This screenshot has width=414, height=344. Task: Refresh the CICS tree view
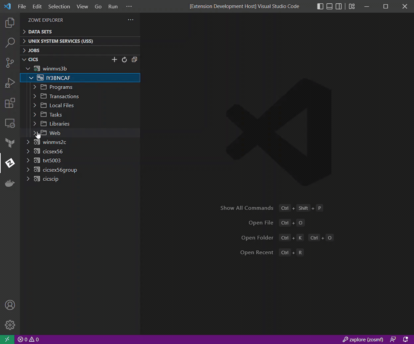pyautogui.click(x=124, y=59)
